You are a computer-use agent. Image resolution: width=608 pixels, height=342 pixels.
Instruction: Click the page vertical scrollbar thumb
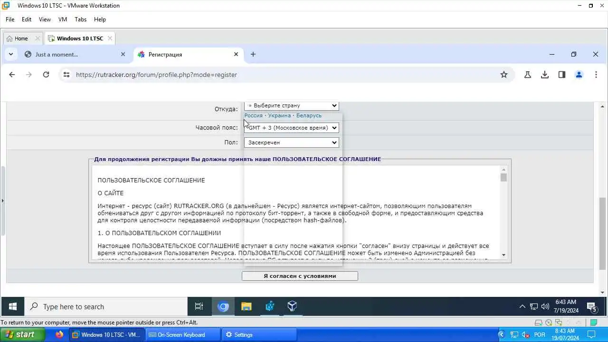coord(602,233)
